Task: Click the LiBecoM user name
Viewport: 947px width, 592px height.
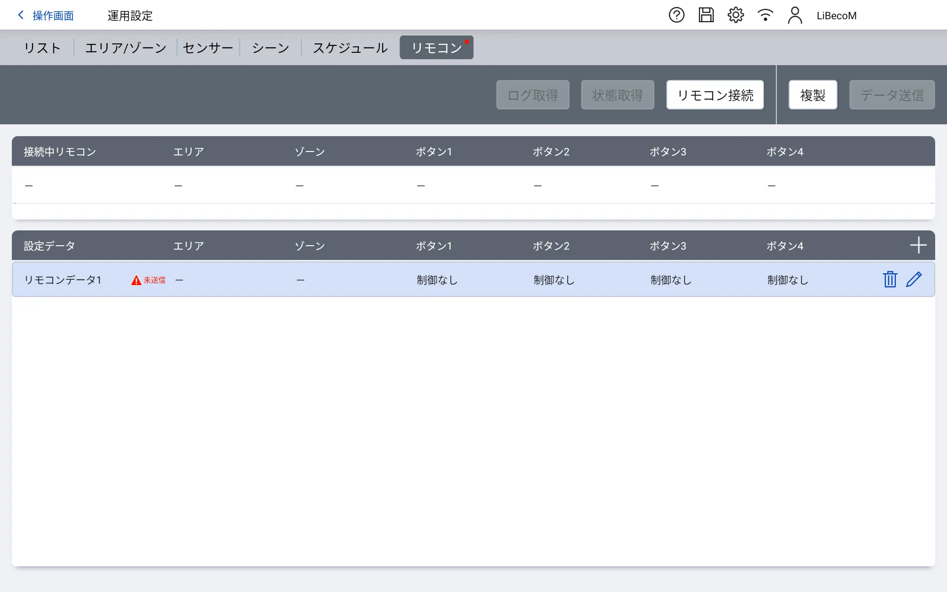Action: coord(837,16)
